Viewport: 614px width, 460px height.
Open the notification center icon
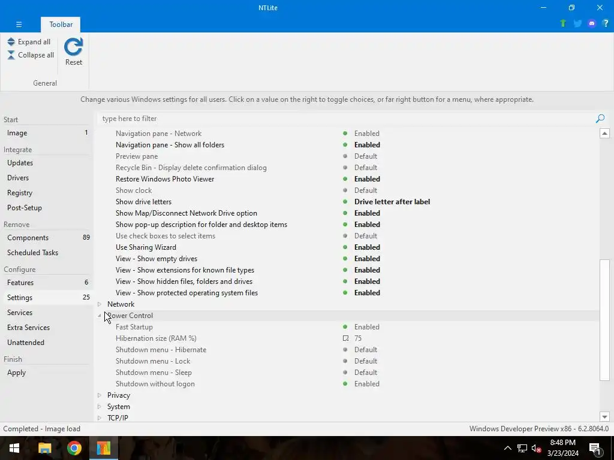point(595,448)
